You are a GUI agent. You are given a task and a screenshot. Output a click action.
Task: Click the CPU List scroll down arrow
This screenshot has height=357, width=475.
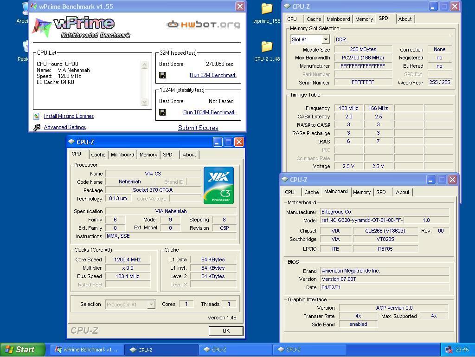[x=145, y=102]
